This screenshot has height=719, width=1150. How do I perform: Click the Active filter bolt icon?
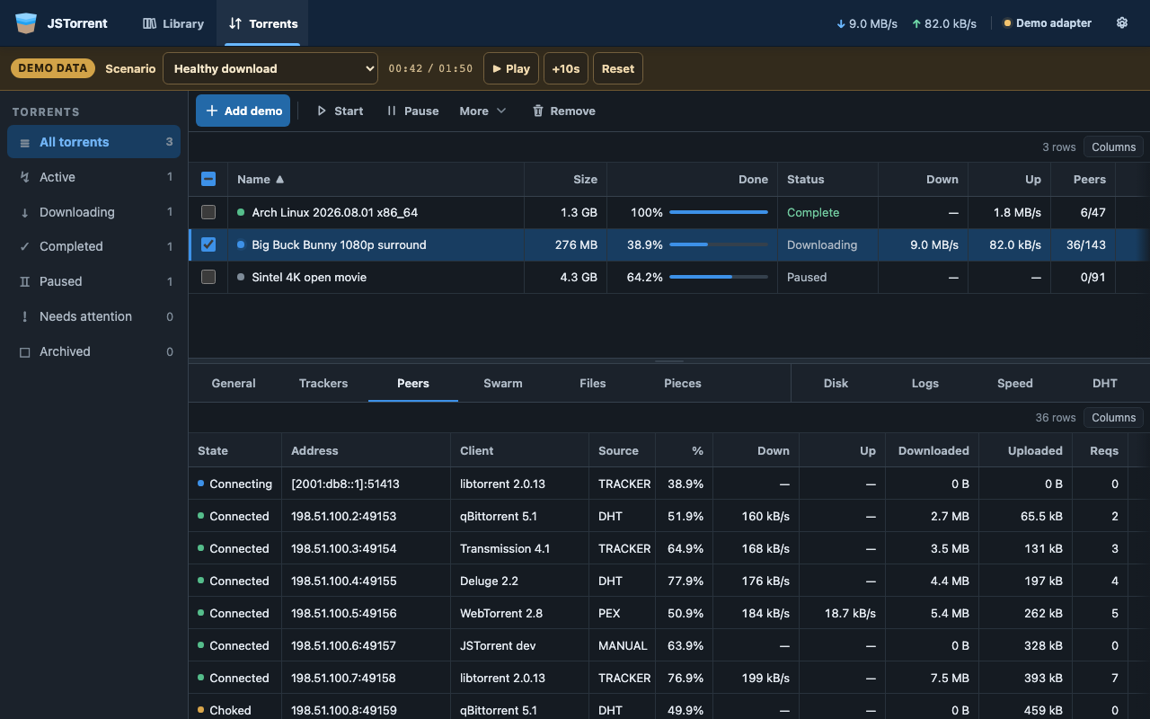[24, 177]
